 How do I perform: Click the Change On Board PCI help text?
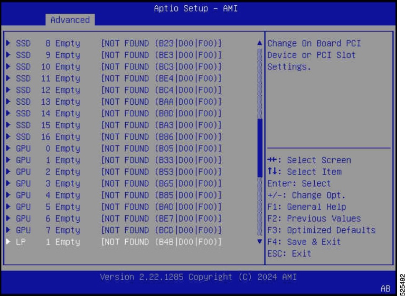(x=314, y=55)
